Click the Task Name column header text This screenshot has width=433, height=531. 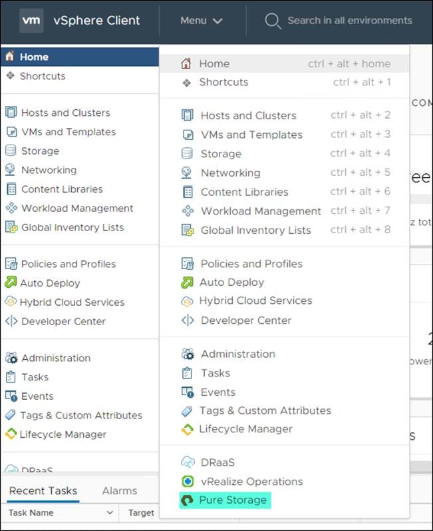[x=31, y=513]
